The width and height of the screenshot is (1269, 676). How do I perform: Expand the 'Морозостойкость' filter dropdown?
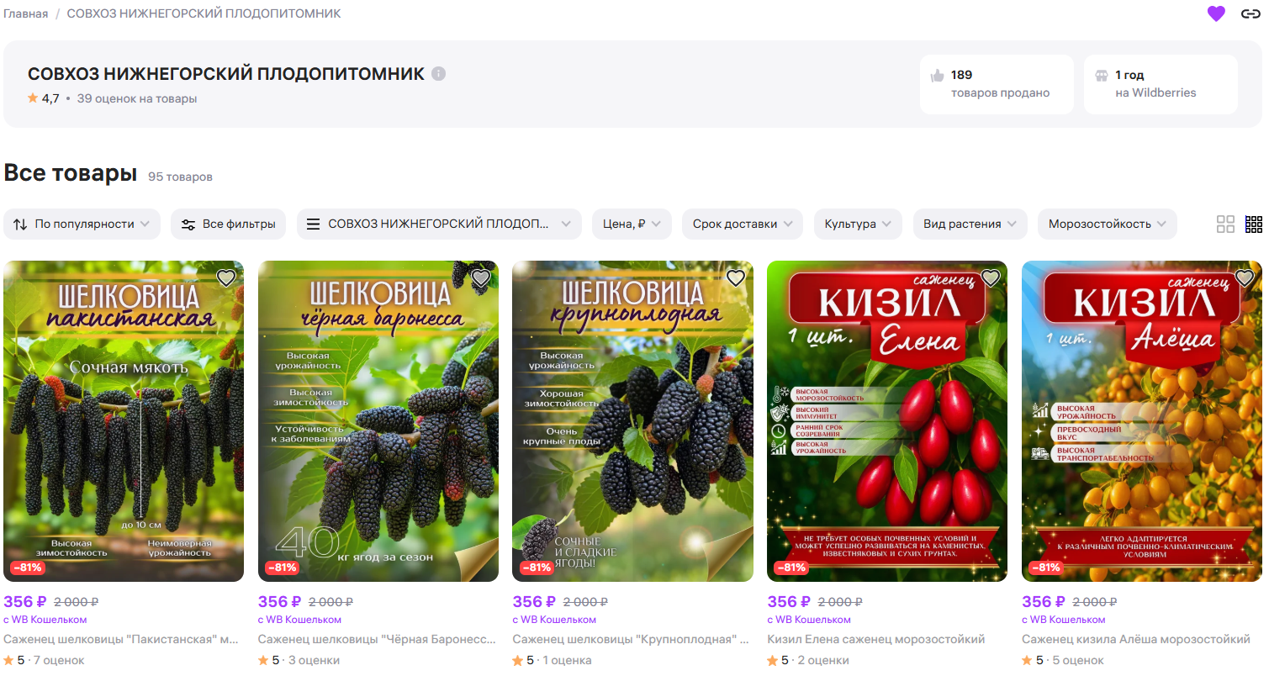coord(1107,224)
